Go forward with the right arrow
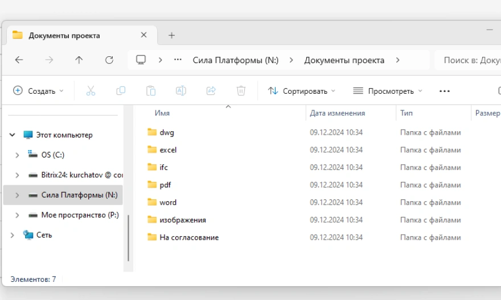 [x=49, y=60]
